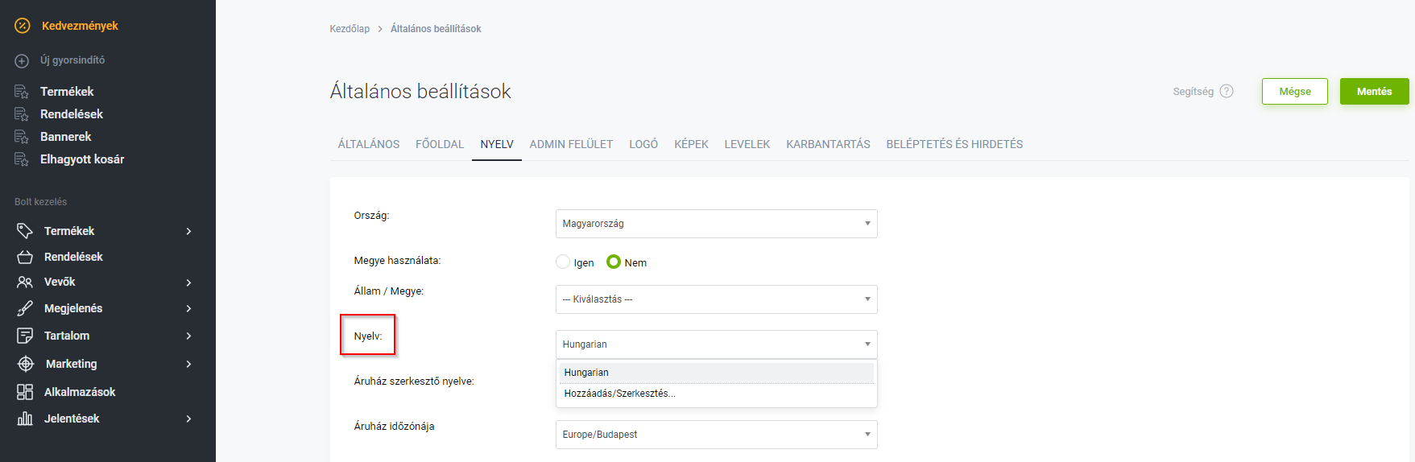This screenshot has height=462, width=1415.
Task: Click the quick-launch Termékek star list icon
Action: [22, 92]
